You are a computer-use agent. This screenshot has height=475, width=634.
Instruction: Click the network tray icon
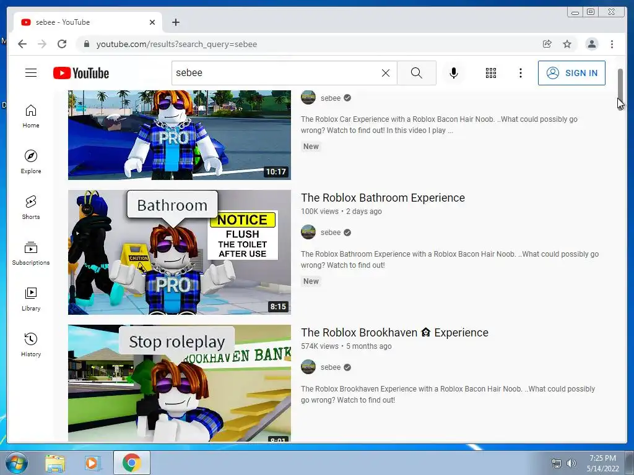click(x=557, y=463)
